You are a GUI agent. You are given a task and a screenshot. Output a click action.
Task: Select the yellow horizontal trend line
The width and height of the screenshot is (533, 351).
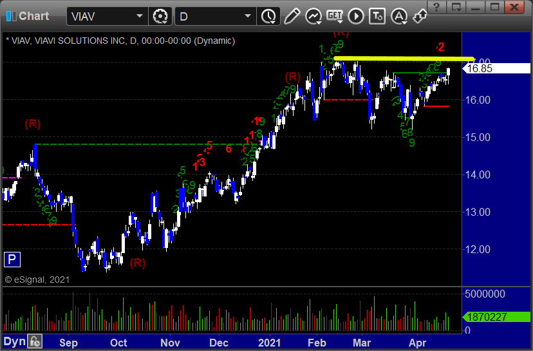pyautogui.click(x=404, y=59)
